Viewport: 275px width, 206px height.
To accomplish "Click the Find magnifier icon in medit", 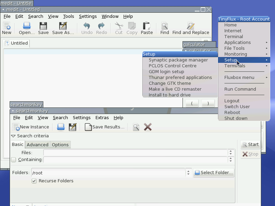I will [x=165, y=26].
